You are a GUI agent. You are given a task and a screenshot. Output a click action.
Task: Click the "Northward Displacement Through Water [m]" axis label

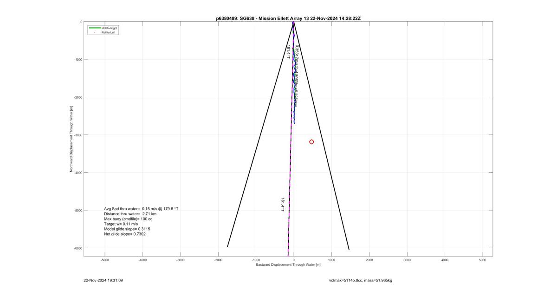(72, 139)
